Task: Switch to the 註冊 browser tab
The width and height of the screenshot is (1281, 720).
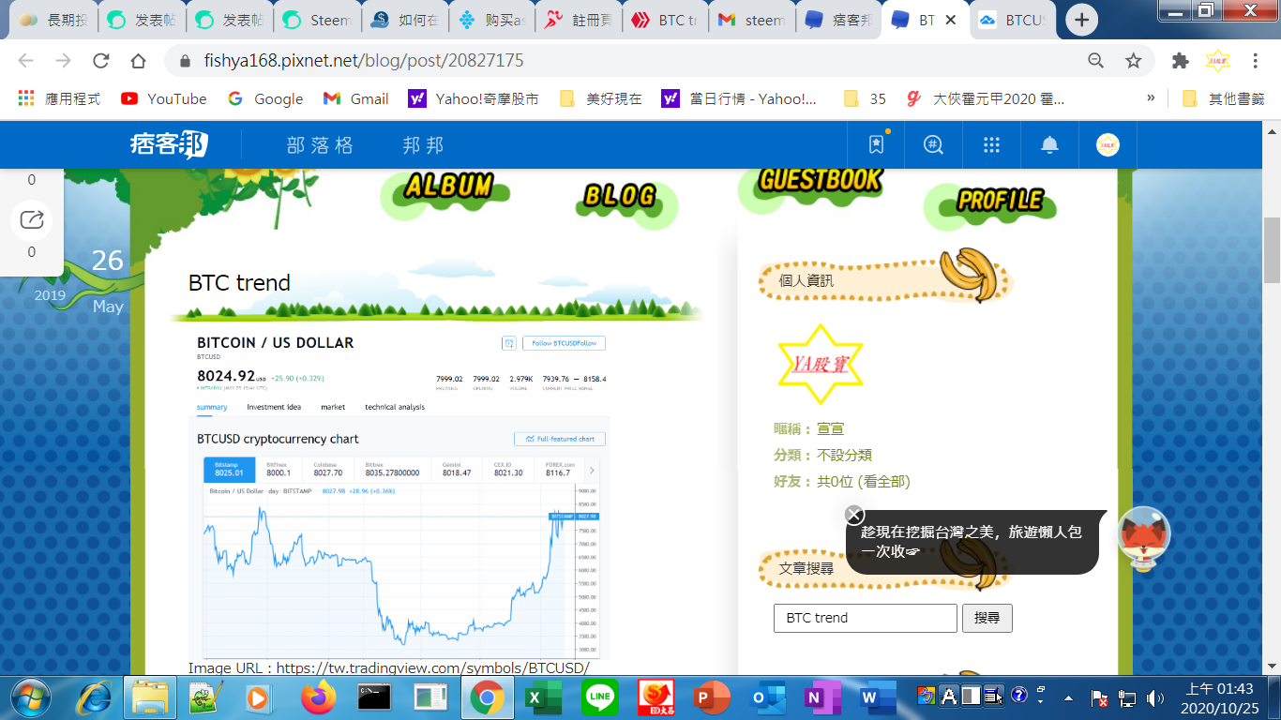Action: 577,20
